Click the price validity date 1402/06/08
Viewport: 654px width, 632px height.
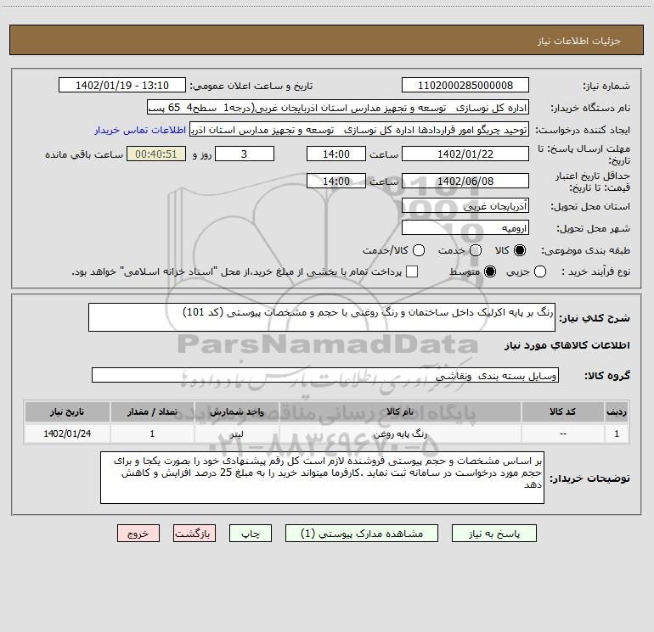465,182
